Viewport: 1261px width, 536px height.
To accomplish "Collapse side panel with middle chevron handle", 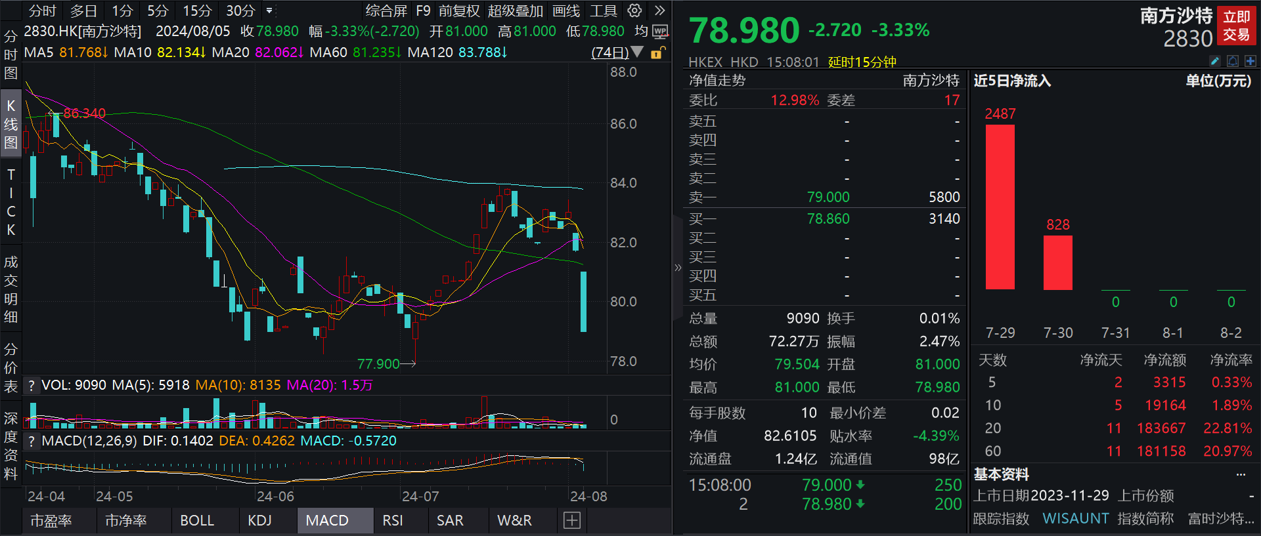I will [x=678, y=268].
